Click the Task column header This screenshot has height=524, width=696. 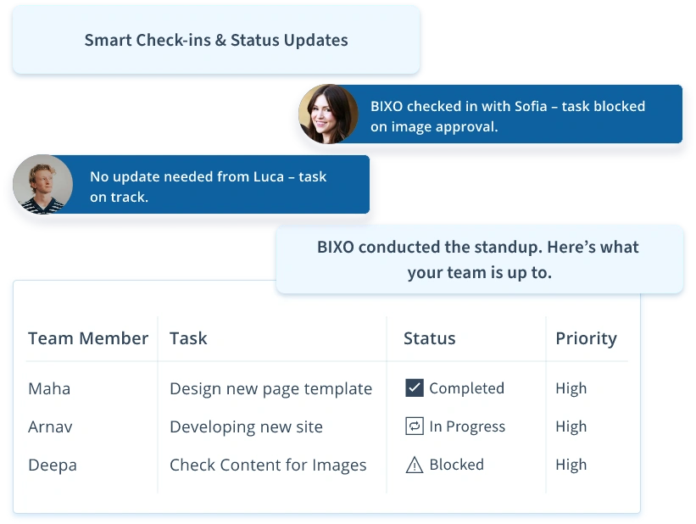(188, 338)
